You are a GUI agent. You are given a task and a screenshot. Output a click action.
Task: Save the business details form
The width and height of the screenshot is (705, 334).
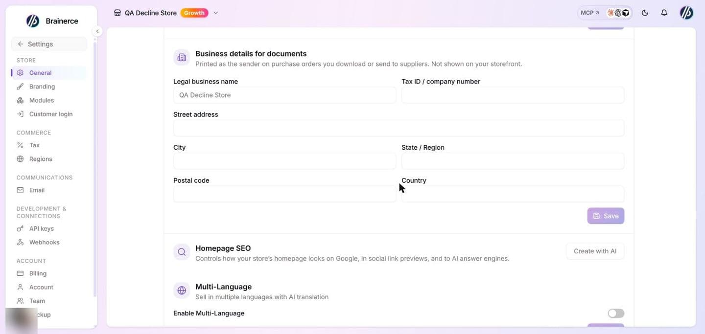pos(606,216)
